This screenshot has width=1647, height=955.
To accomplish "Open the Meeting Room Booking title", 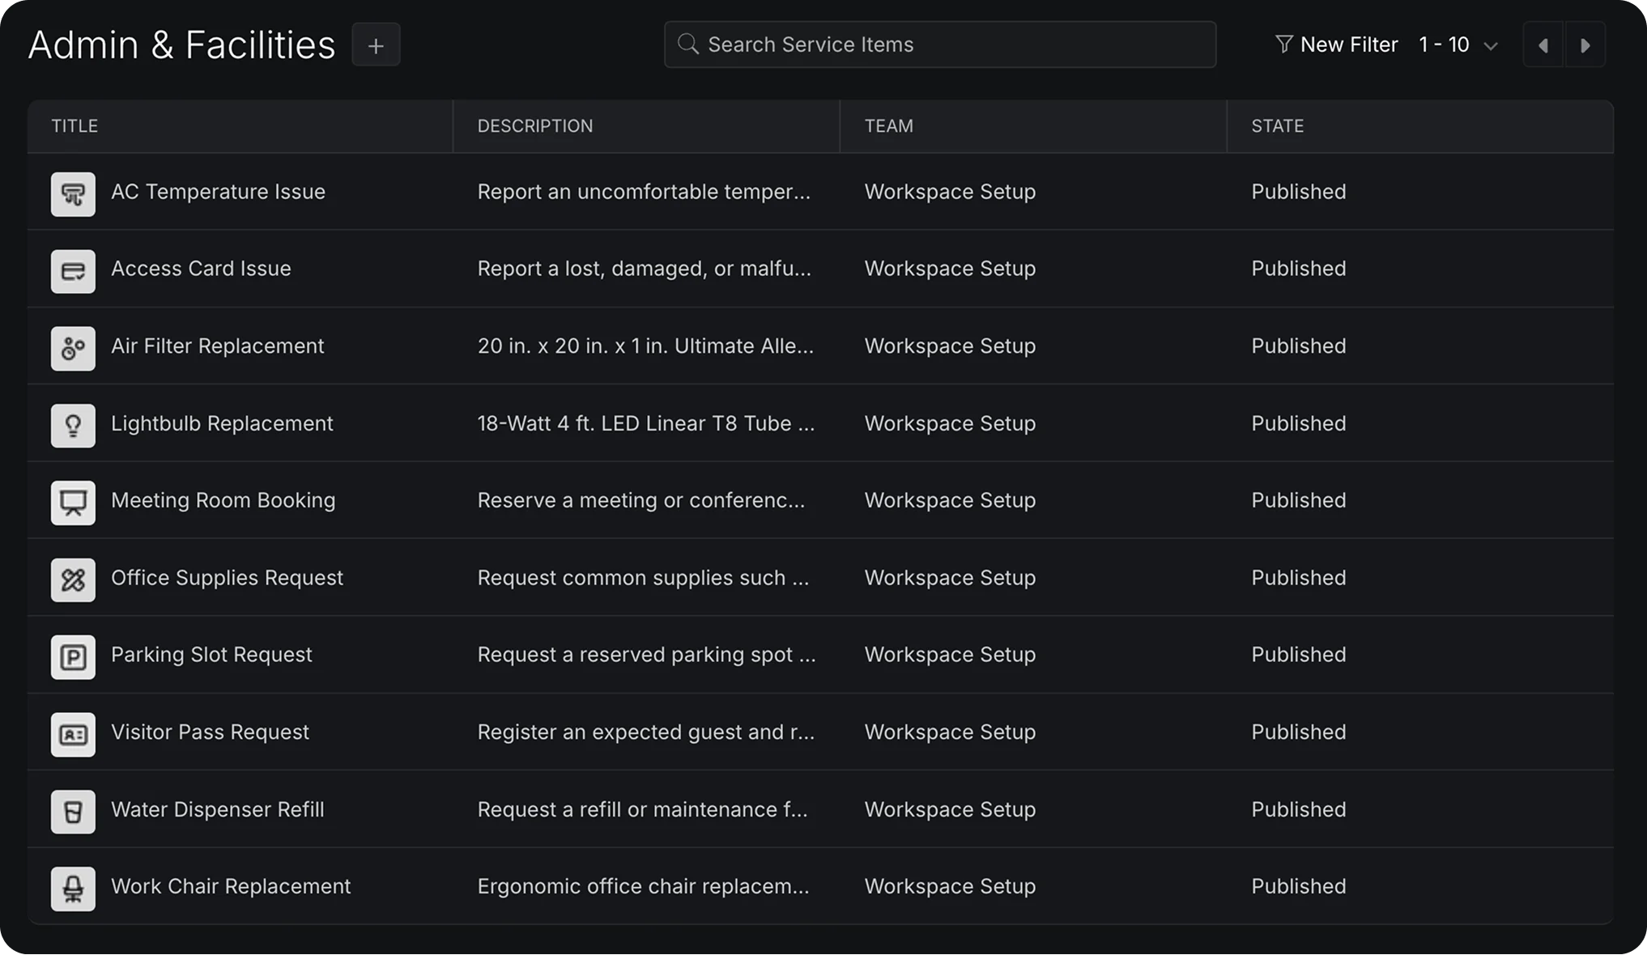I will pyautogui.click(x=223, y=501).
